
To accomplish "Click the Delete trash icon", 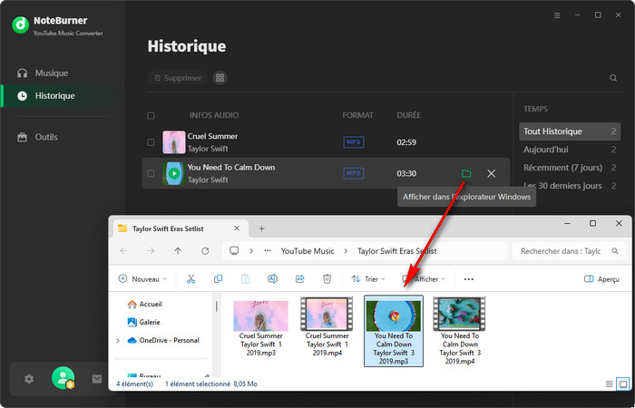I will [x=327, y=279].
